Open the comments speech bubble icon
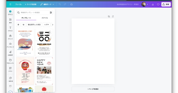Viewport: 178px width, 93px height. pos(158,4)
